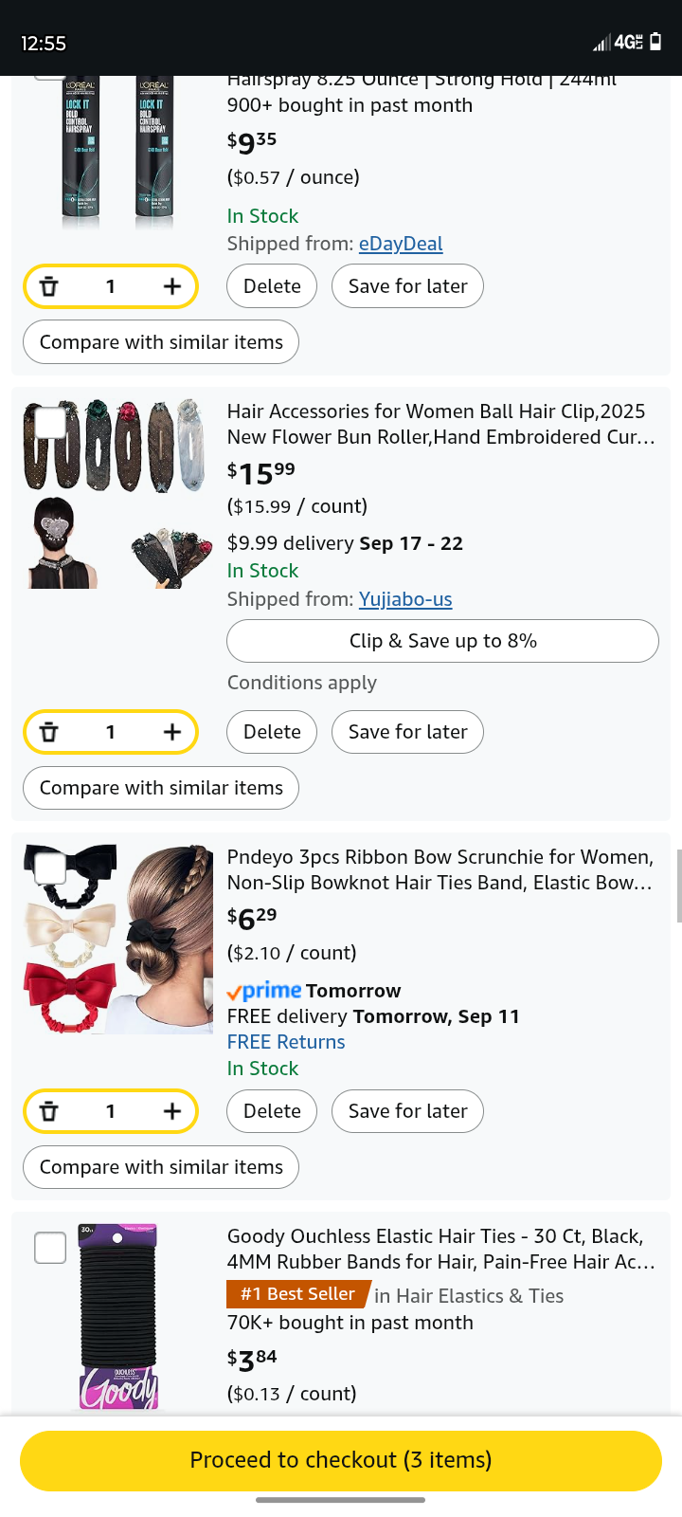Compare L'Oreal hairspray with similar items
Image resolution: width=682 pixels, height=1517 pixels.
pos(161,342)
